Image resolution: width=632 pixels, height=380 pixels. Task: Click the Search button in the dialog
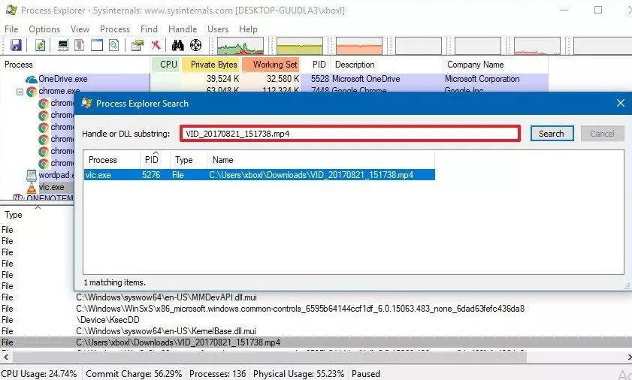(x=552, y=134)
